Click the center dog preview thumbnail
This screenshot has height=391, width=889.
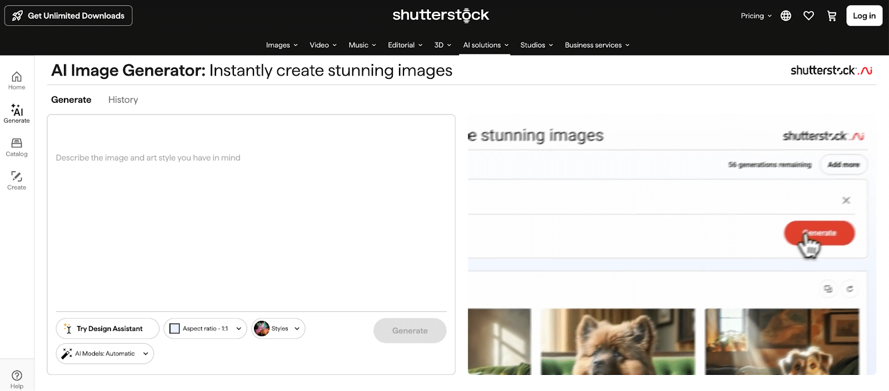(618, 342)
